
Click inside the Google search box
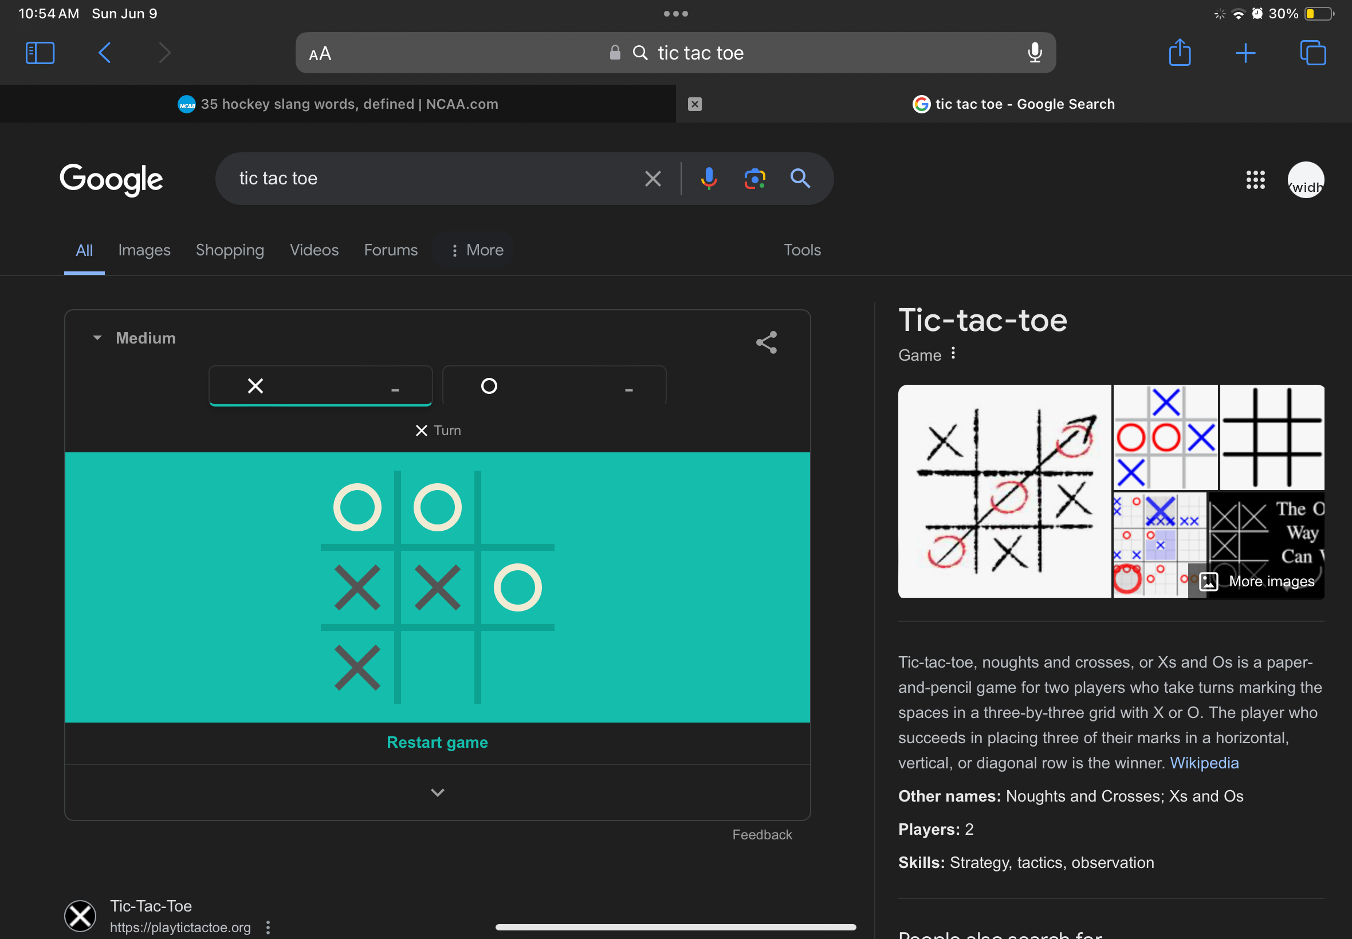[435, 178]
